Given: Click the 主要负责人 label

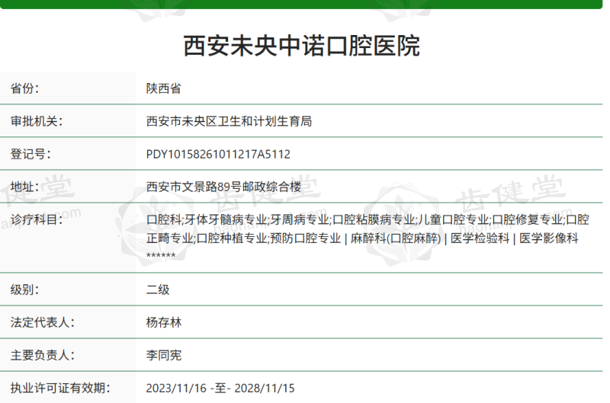Looking at the screenshot, I should tap(43, 355).
